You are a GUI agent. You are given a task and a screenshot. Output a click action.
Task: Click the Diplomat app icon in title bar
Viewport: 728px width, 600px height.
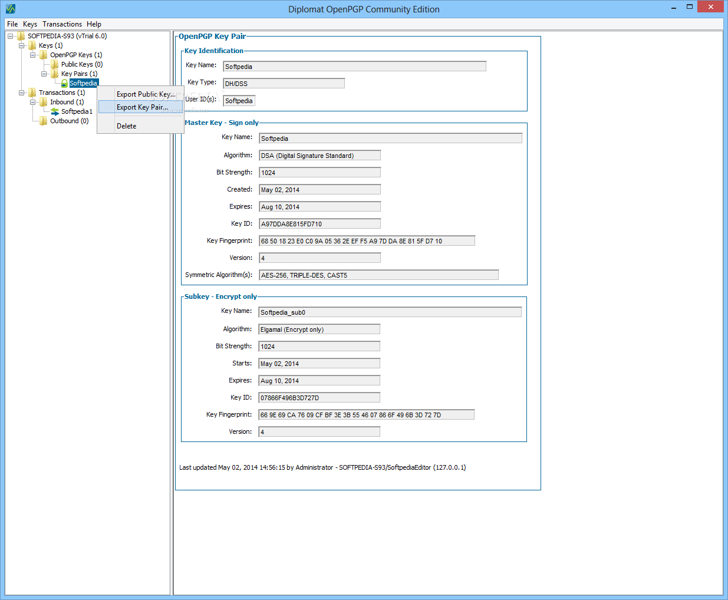coord(10,9)
